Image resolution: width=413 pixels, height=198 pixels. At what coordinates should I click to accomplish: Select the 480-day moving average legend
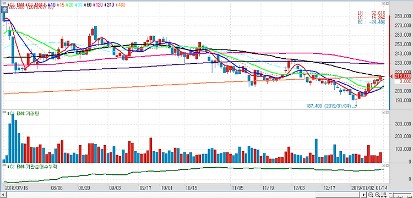click(121, 5)
